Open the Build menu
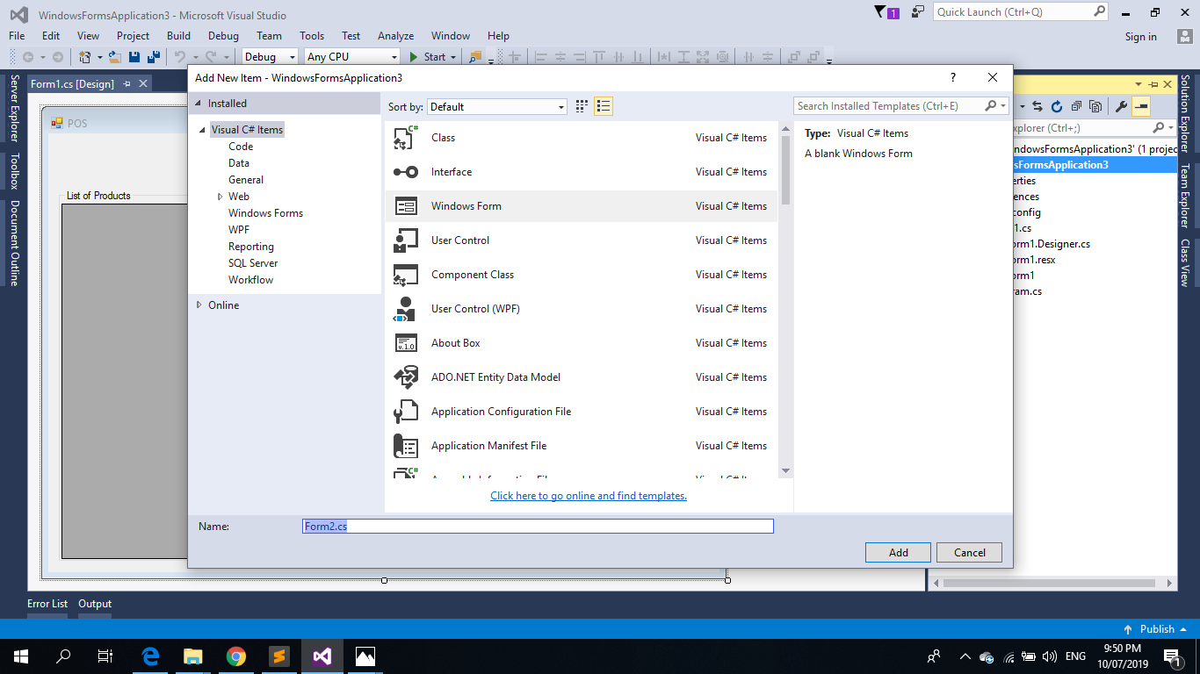Viewport: 1200px width, 674px height. click(178, 36)
